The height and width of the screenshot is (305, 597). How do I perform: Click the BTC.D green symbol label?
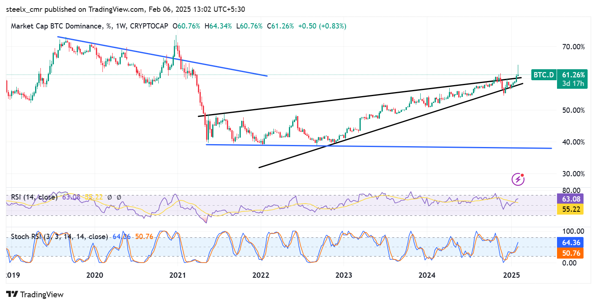(544, 75)
